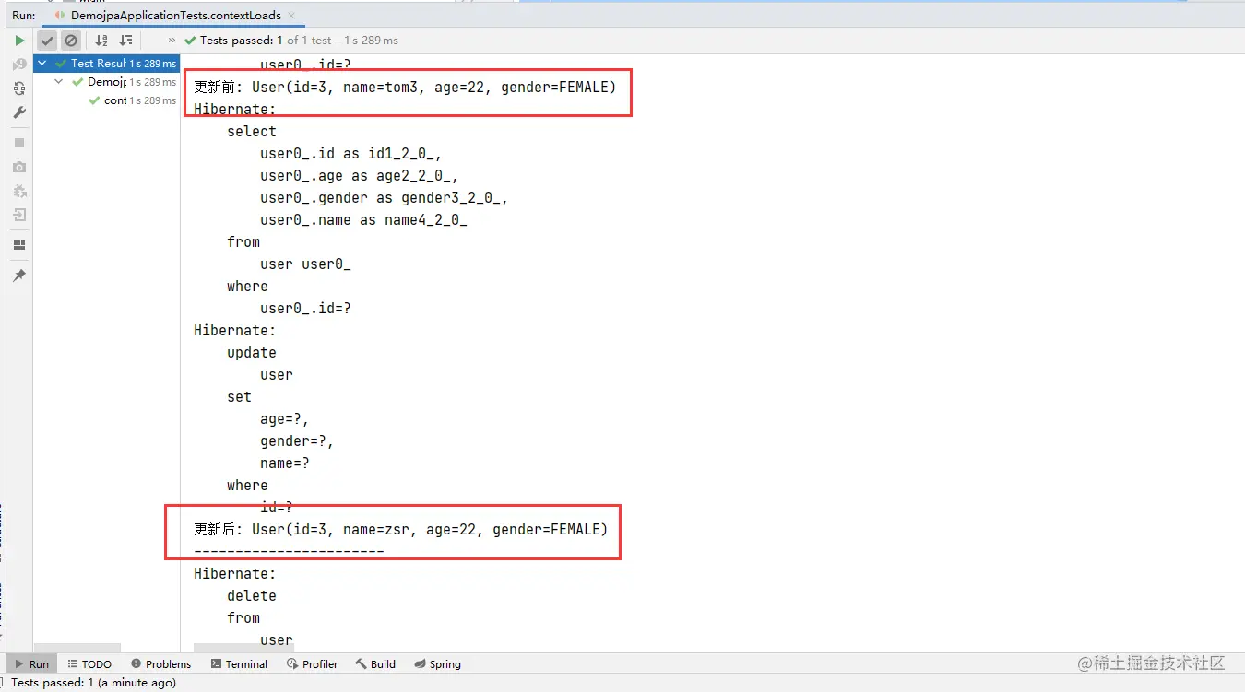This screenshot has height=692, width=1245.
Task: Click the console horizontal scrollbar
Action: (x=243, y=647)
